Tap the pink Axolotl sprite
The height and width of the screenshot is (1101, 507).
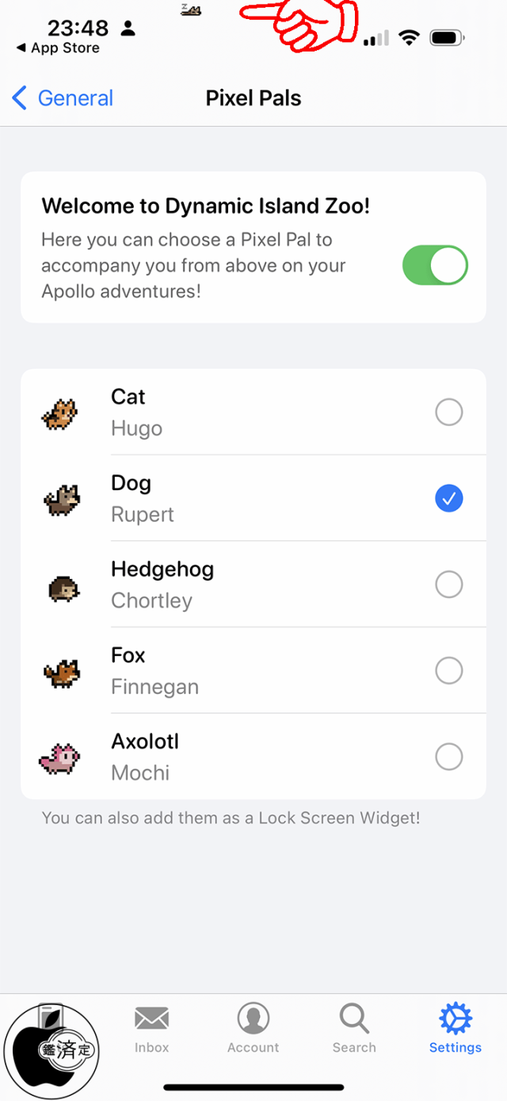pos(60,758)
